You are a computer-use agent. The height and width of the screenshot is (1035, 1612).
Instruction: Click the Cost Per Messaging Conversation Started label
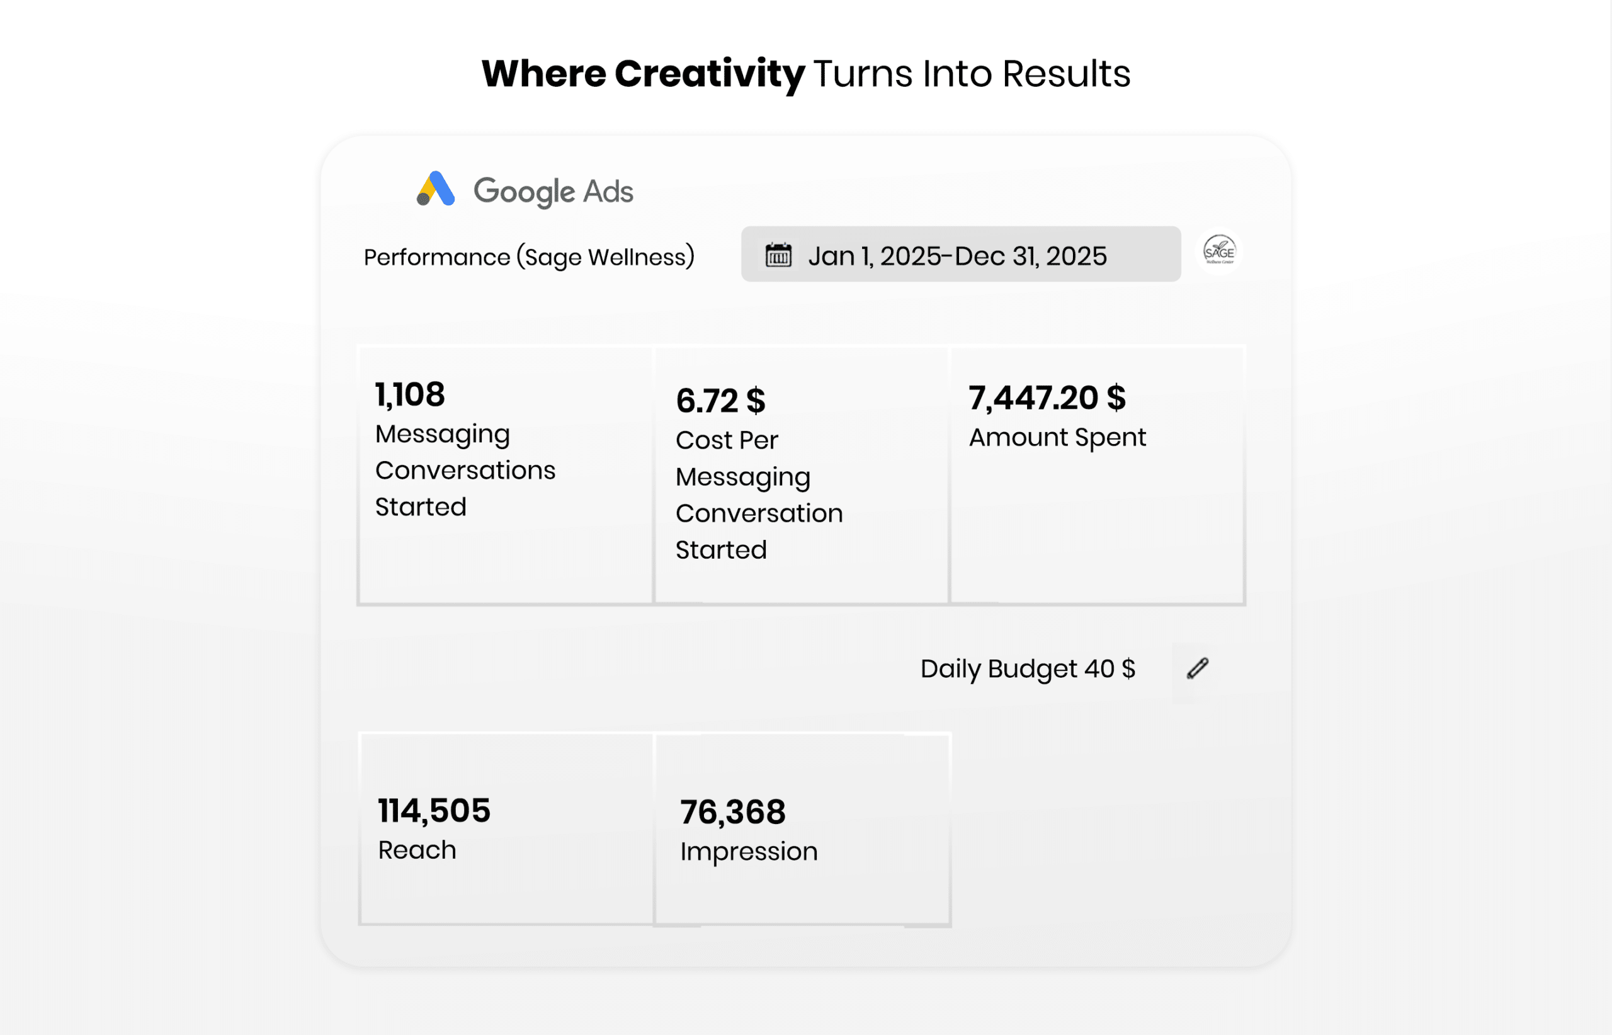(758, 495)
